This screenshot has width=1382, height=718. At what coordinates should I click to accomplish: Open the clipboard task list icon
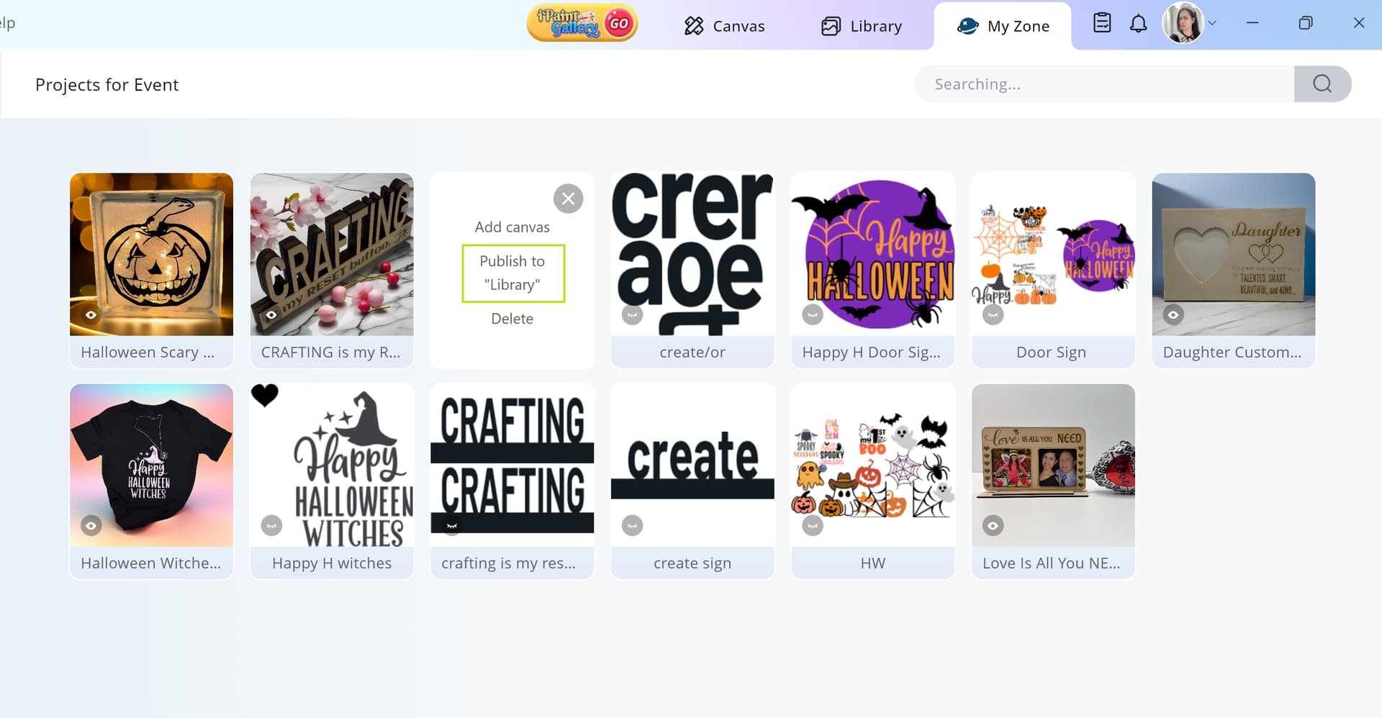pos(1101,23)
